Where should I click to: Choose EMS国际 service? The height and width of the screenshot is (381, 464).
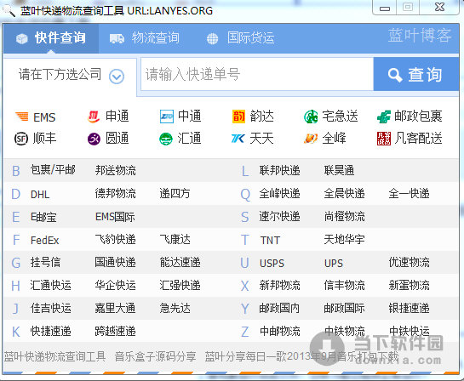(115, 217)
